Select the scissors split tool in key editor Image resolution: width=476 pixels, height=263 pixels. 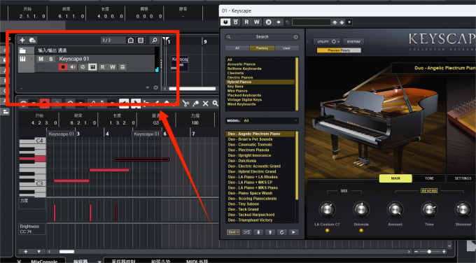(x=185, y=104)
